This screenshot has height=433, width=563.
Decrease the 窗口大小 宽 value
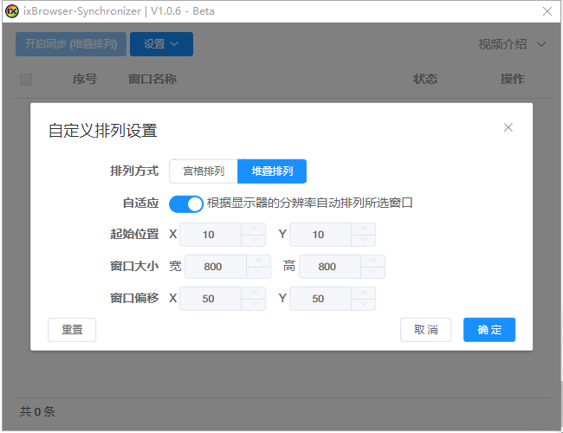[259, 272]
